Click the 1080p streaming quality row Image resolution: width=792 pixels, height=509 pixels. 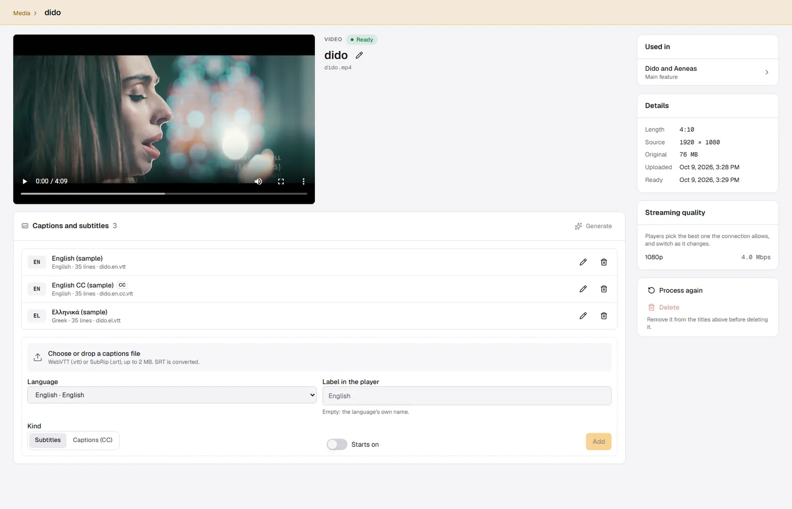(x=708, y=257)
